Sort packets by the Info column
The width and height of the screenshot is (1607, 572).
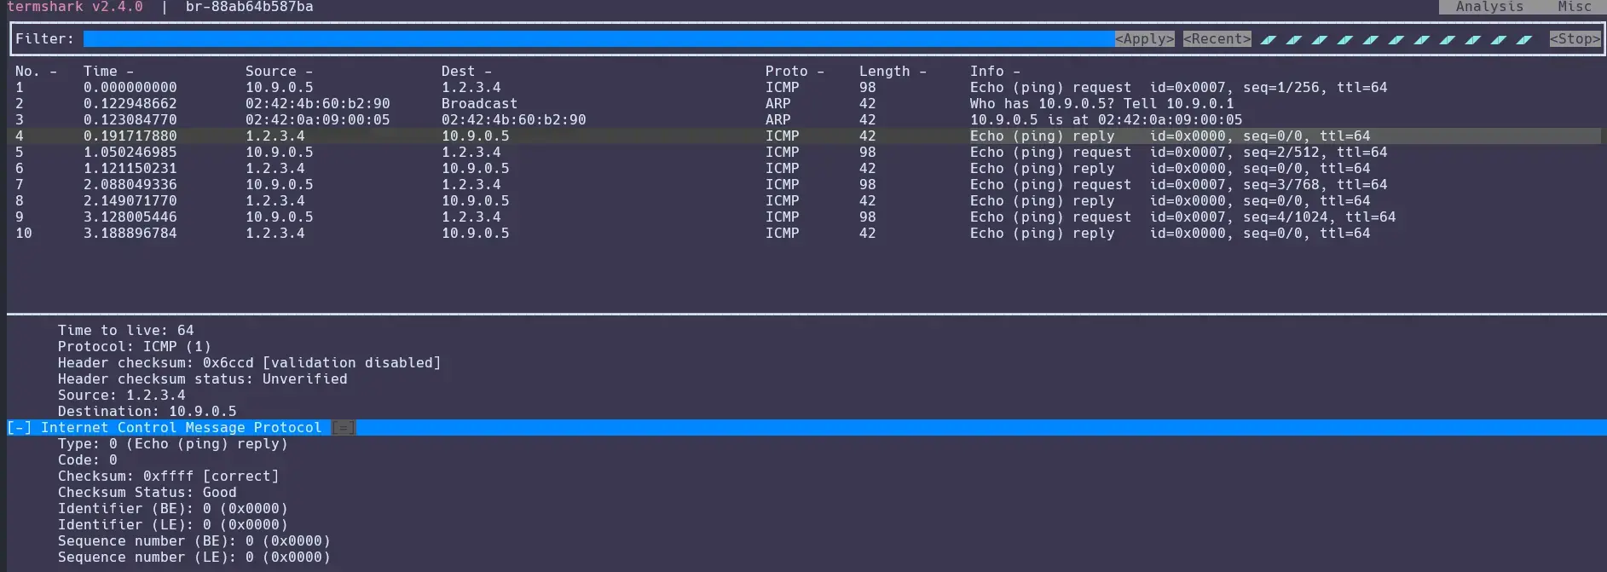(995, 72)
